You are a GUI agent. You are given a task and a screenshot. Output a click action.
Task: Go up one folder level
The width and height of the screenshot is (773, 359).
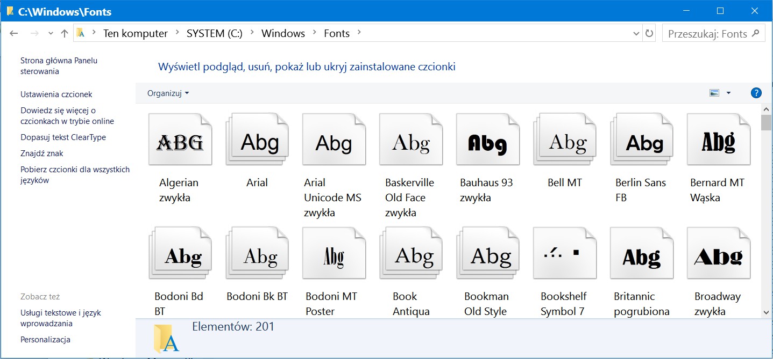[65, 33]
